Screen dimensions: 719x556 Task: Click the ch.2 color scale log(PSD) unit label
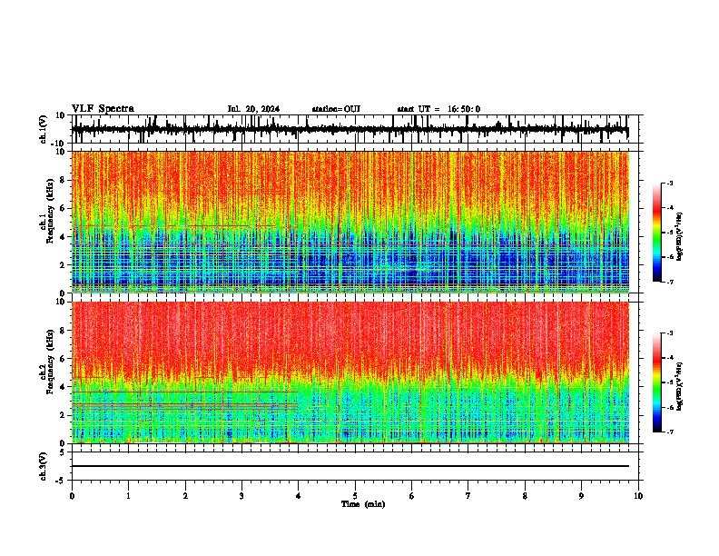pos(680,386)
